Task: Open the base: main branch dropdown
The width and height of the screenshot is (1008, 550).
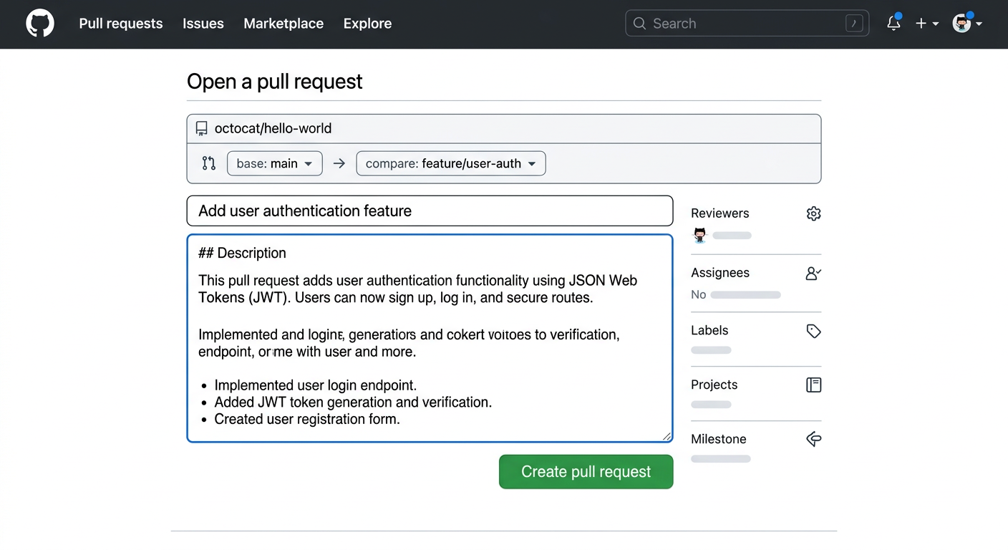Action: 274,163
